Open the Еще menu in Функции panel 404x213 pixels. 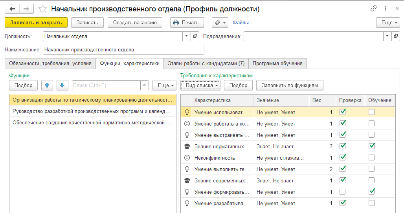tap(164, 85)
